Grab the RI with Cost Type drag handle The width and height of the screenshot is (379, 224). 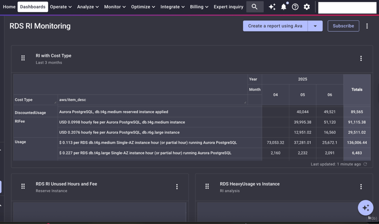click(x=23, y=58)
